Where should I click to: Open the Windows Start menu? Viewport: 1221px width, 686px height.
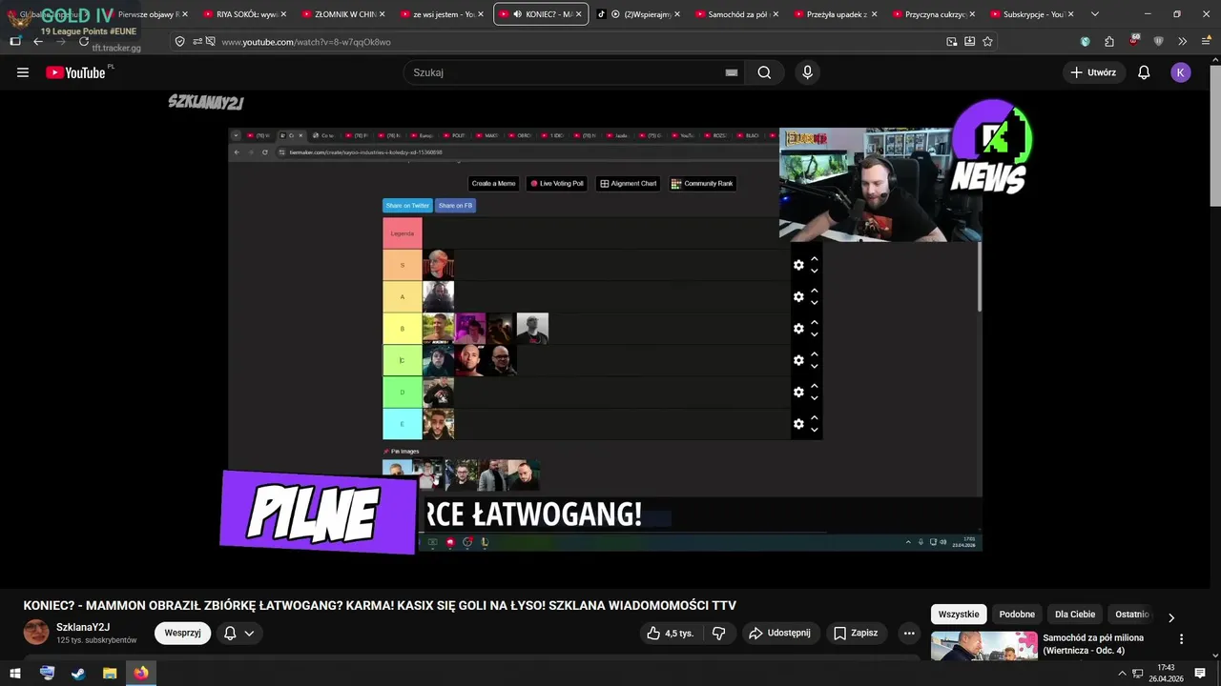pyautogui.click(x=15, y=674)
